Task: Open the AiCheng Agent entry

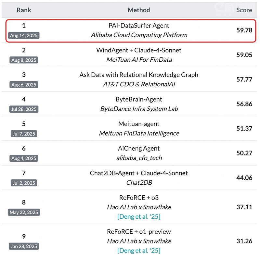Action: point(139,148)
